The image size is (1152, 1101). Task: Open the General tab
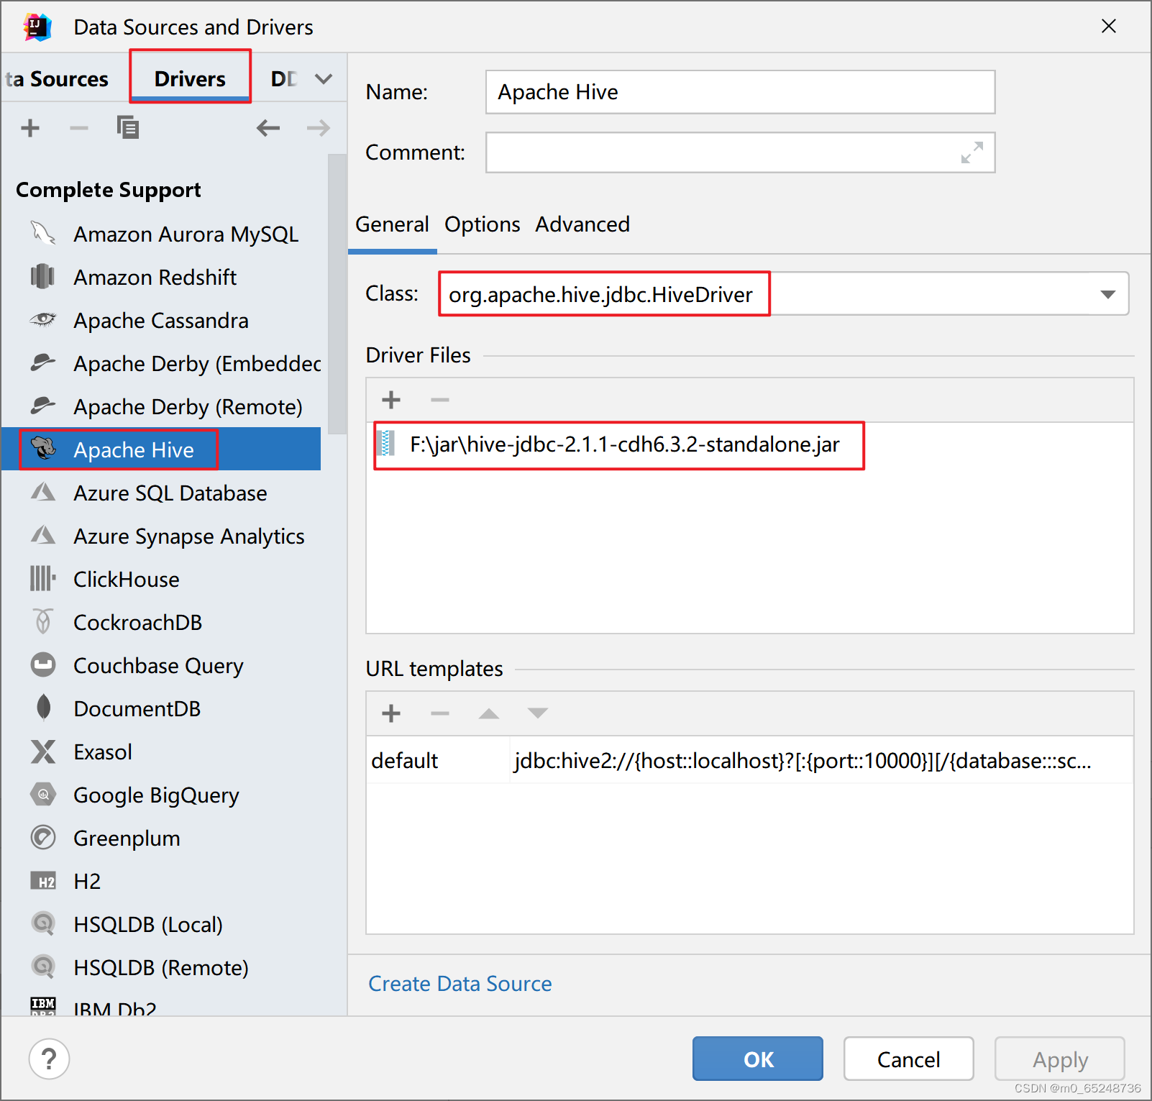[392, 224]
